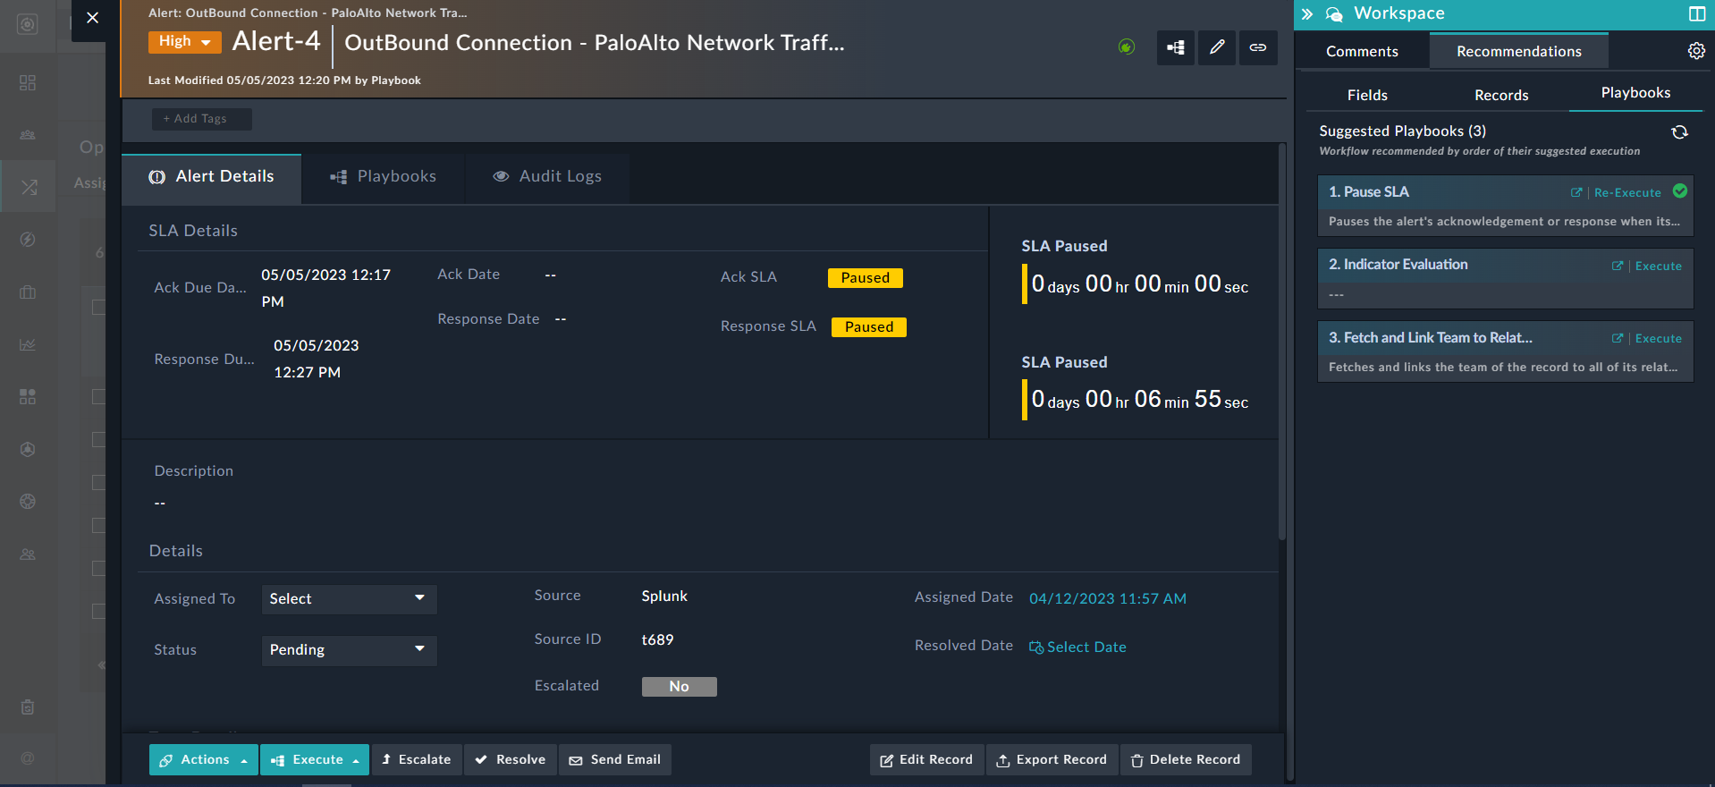This screenshot has width=1715, height=787.
Task: Collapse the Workspace panel with double chevron
Action: (x=1306, y=13)
